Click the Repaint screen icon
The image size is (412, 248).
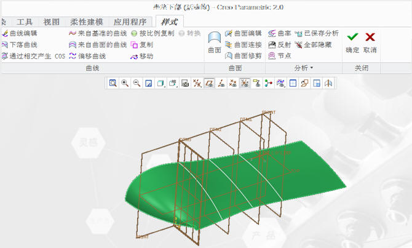click(x=148, y=83)
